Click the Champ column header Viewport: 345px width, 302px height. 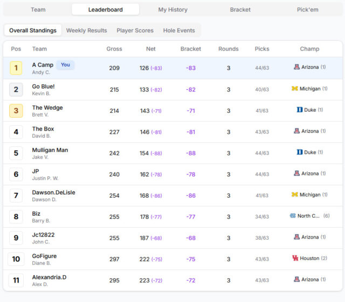pos(309,49)
